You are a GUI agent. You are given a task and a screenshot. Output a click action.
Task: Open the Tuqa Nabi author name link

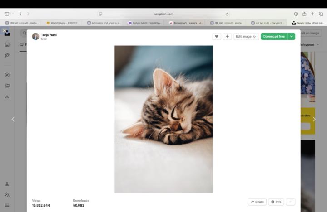(x=49, y=35)
